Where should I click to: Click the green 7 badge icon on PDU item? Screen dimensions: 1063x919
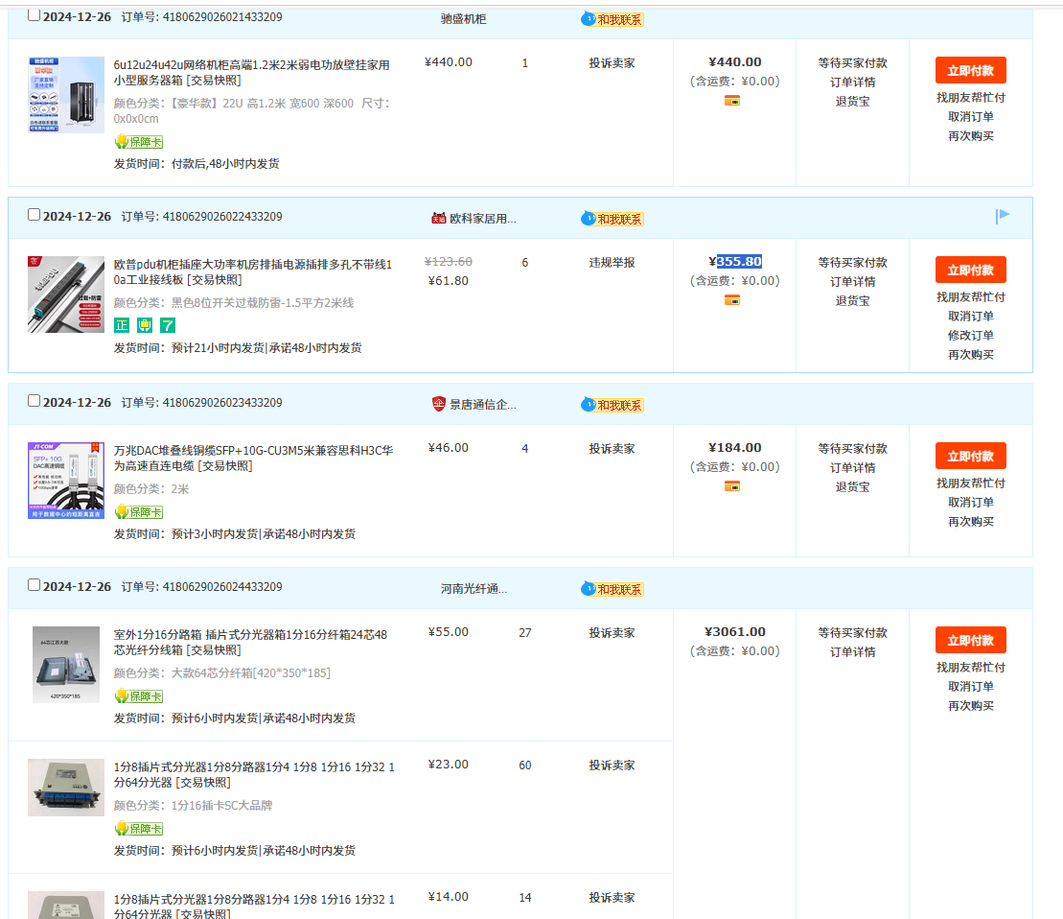tap(168, 325)
